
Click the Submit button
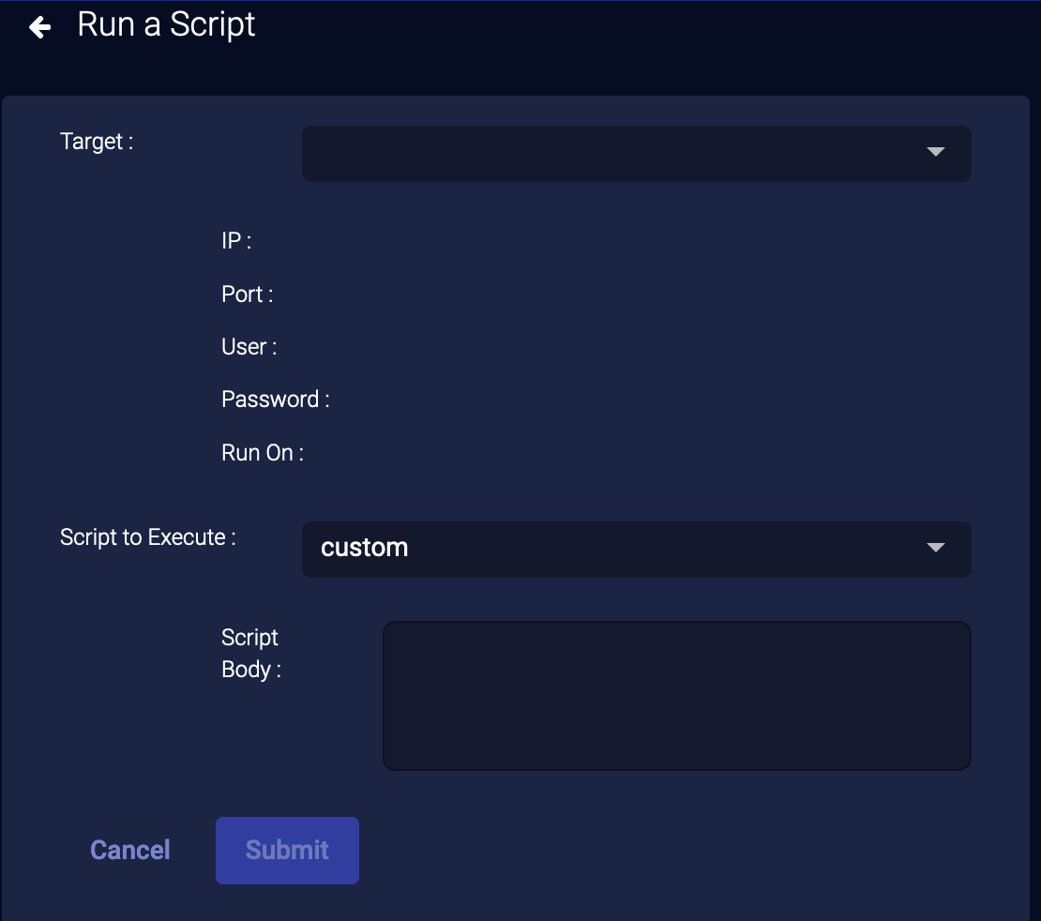[287, 850]
